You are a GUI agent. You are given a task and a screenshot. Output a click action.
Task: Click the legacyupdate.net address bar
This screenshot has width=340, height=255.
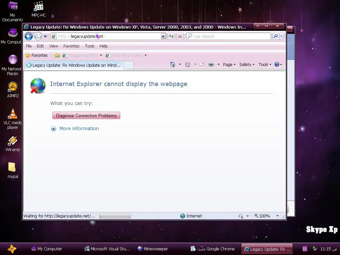point(106,36)
